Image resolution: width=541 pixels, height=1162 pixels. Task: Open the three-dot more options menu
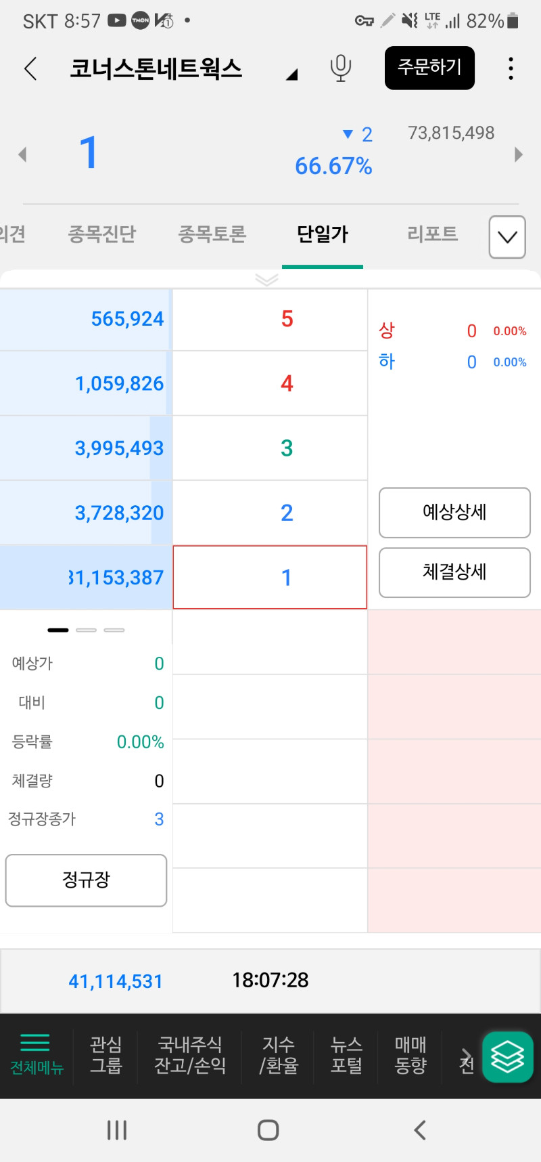(x=511, y=68)
